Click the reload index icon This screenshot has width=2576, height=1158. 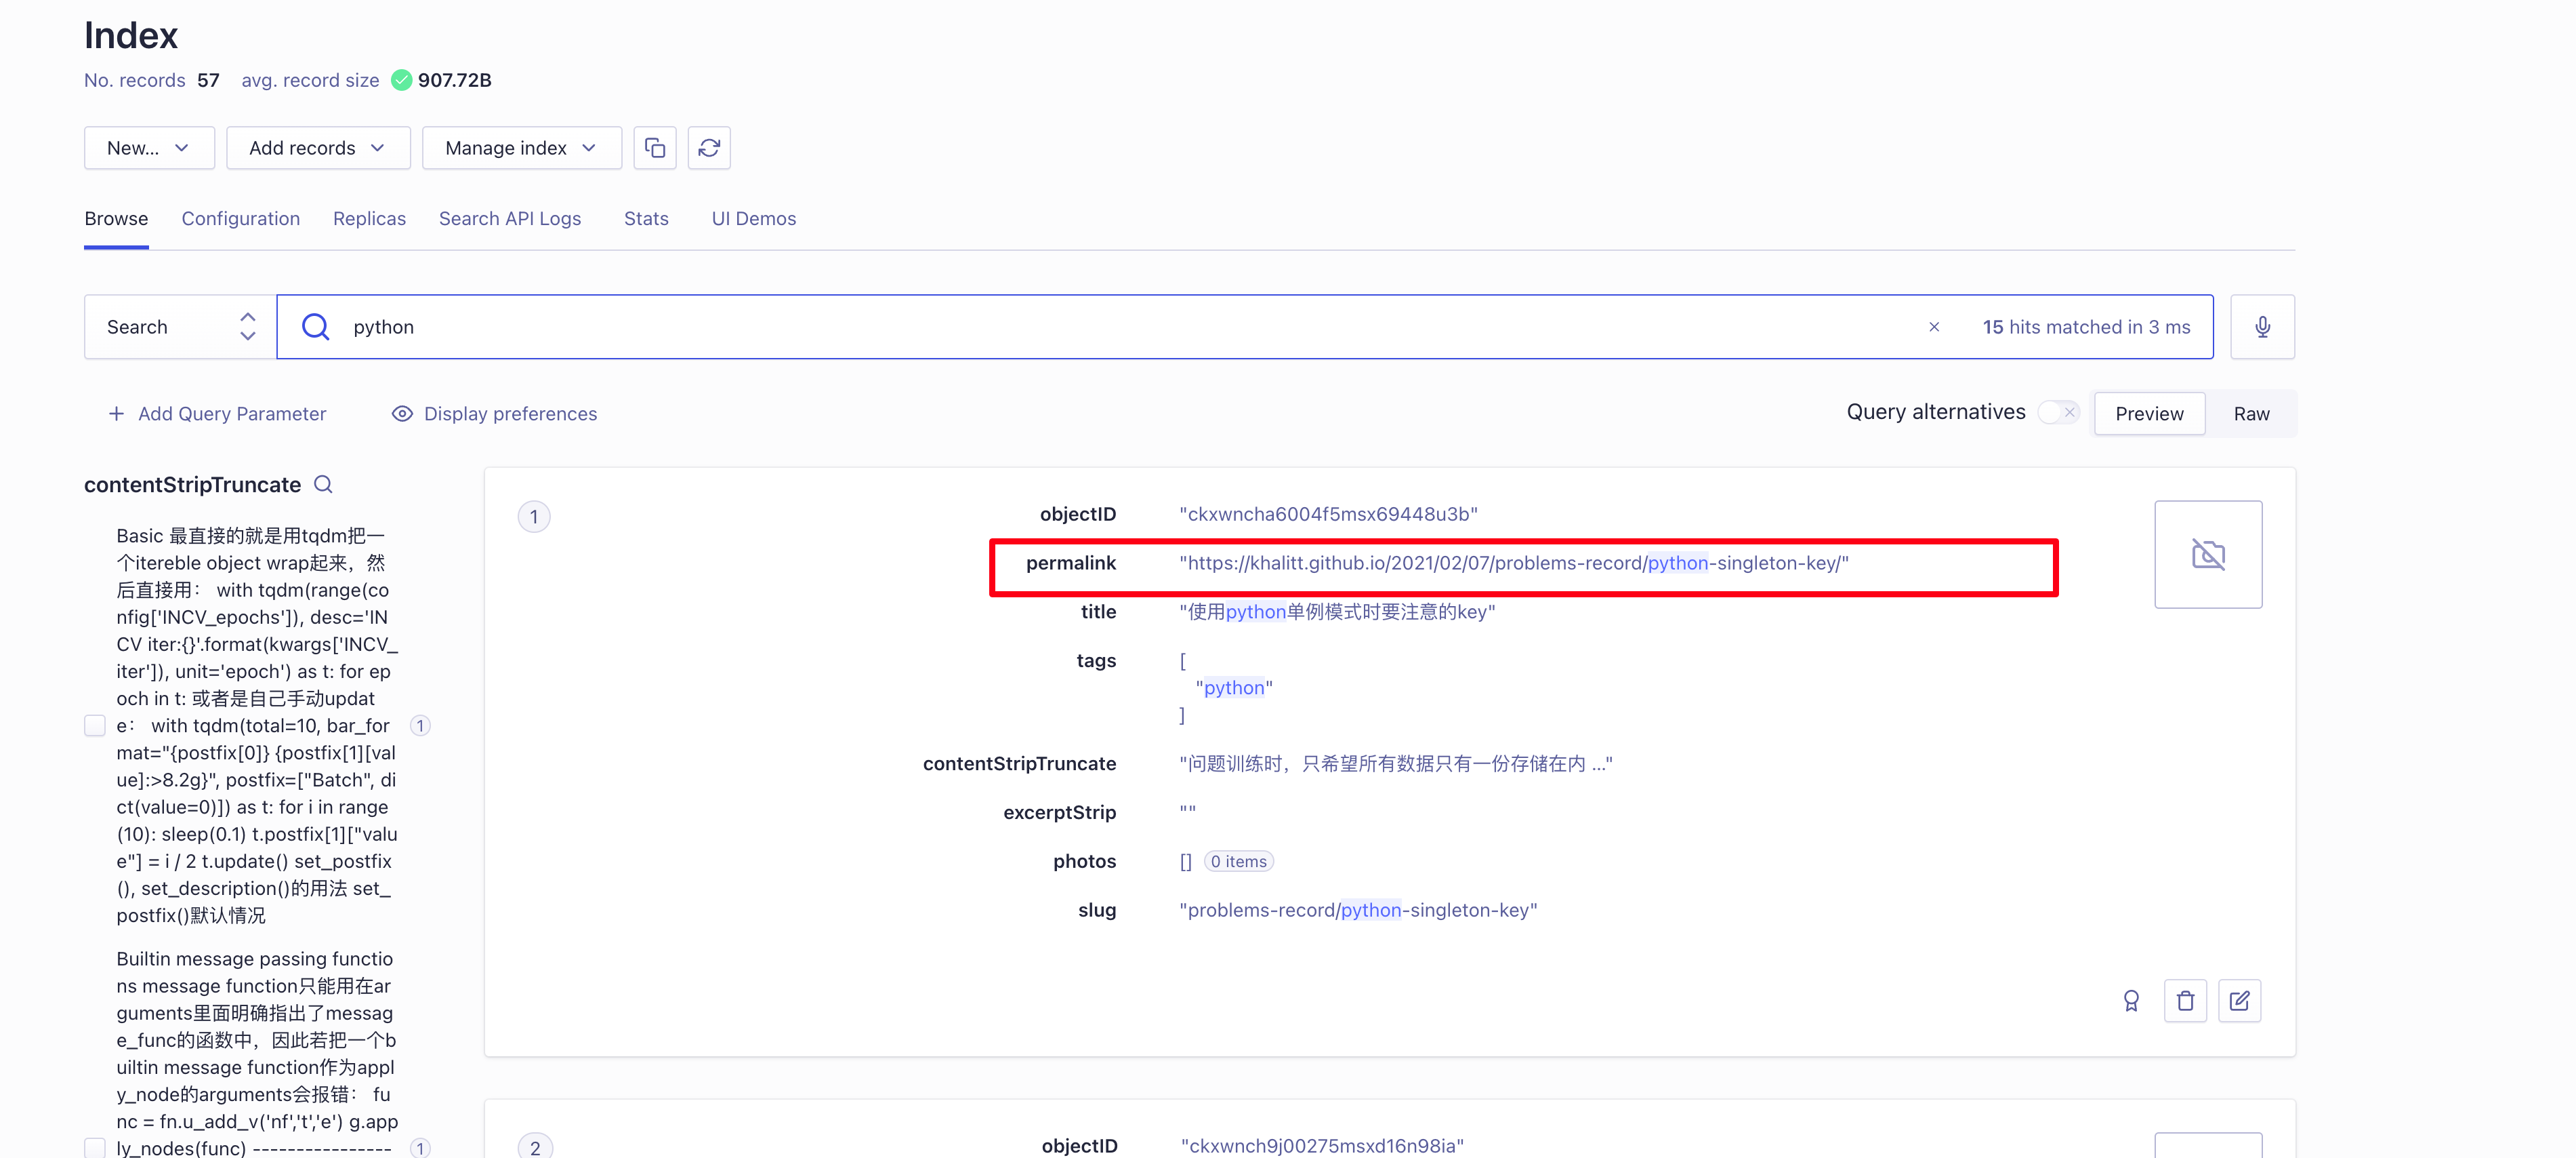(709, 147)
